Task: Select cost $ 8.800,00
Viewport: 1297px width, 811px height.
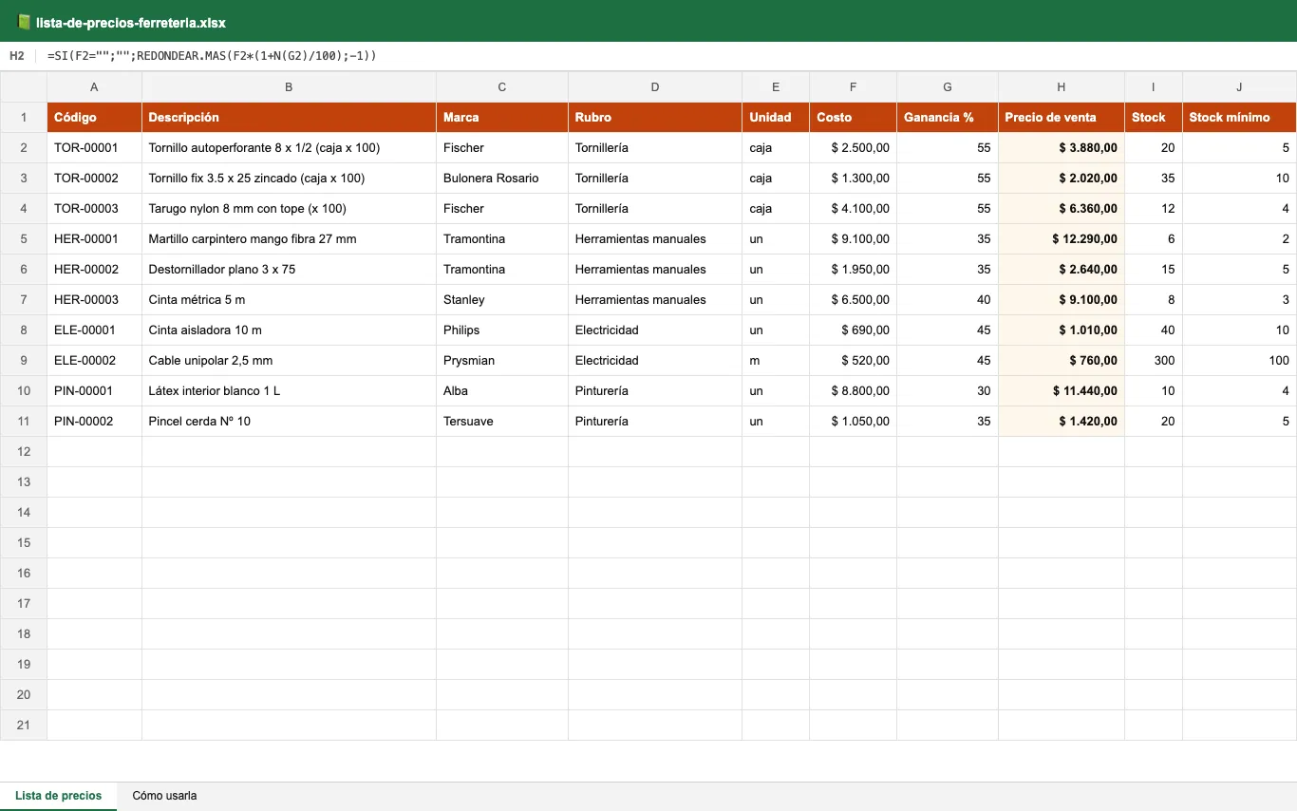Action: tap(853, 391)
